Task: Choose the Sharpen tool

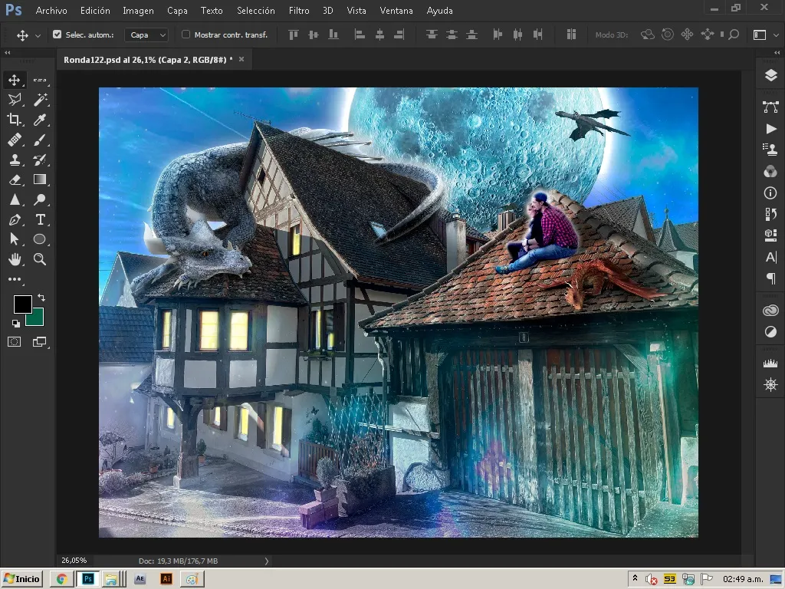Action: 14,199
